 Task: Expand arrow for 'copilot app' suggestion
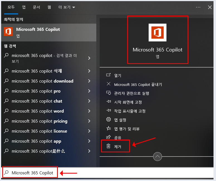[x=89, y=141]
